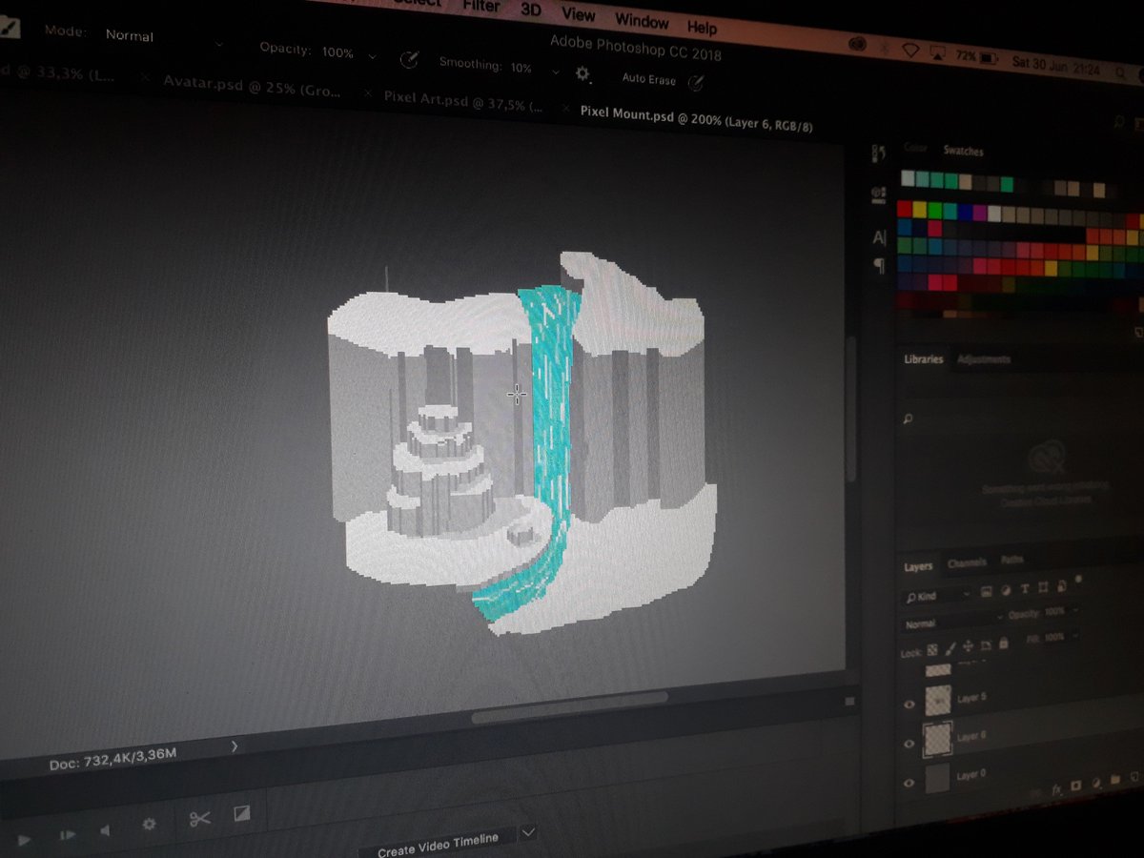Screen dimensions: 1144x858
Task: Open the Character panel 'A' icon
Action: (x=879, y=236)
